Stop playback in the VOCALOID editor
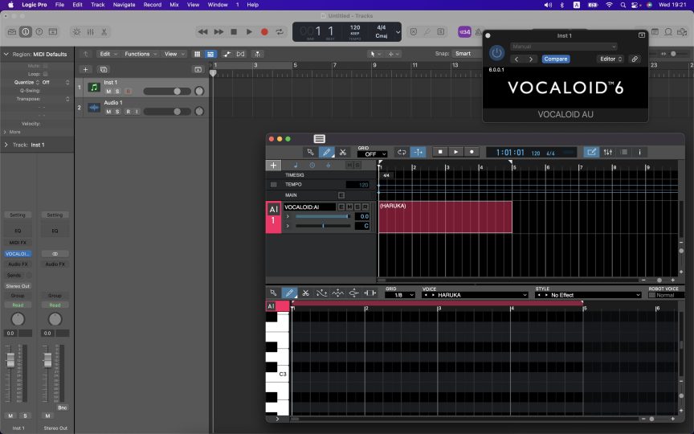The height and width of the screenshot is (434, 694). pyautogui.click(x=440, y=151)
